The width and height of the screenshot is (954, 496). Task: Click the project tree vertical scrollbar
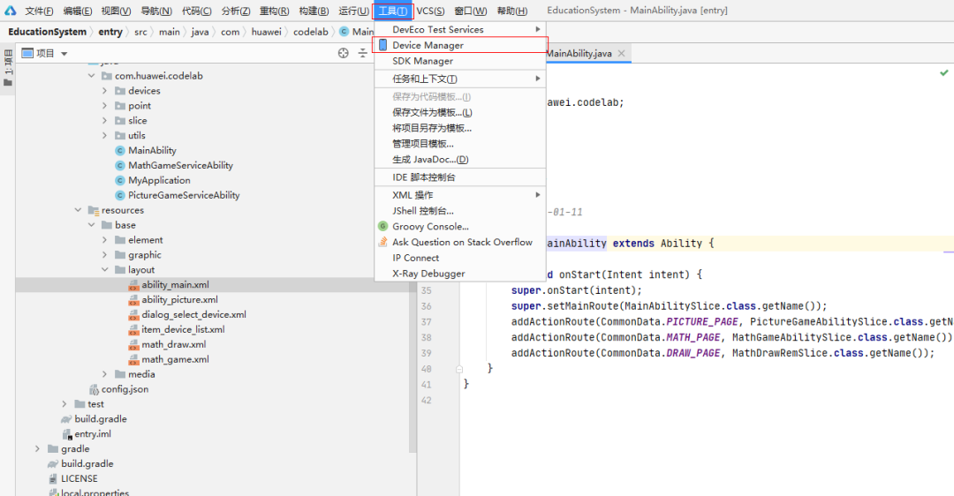(x=413, y=265)
